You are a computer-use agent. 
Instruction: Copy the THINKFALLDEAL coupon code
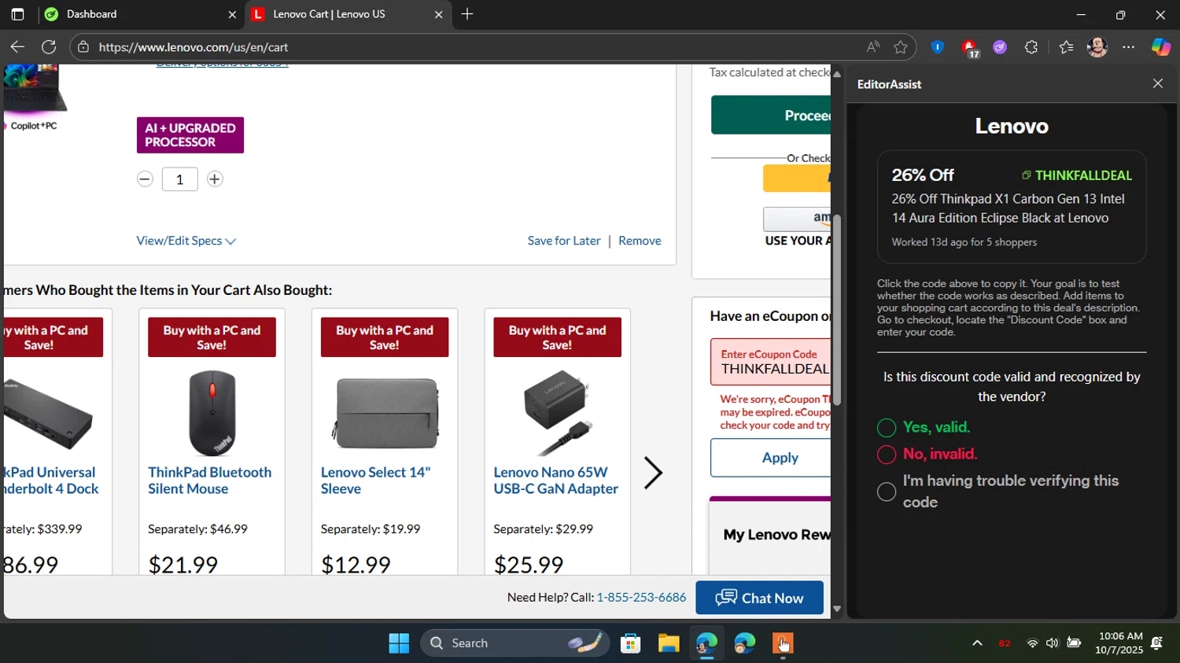point(1077,175)
